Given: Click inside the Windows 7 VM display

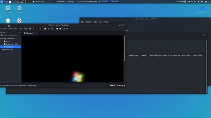Looking at the screenshot, I should 73,59.
